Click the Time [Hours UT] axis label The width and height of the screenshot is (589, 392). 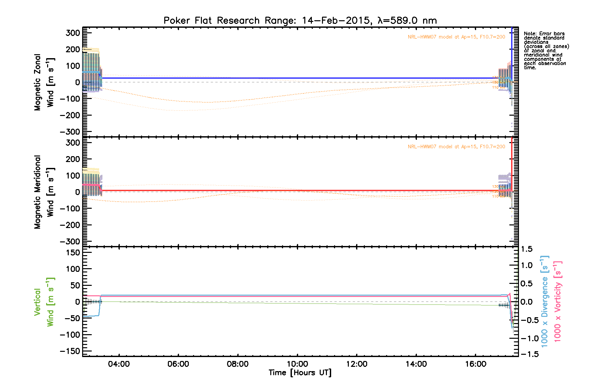tap(300, 373)
